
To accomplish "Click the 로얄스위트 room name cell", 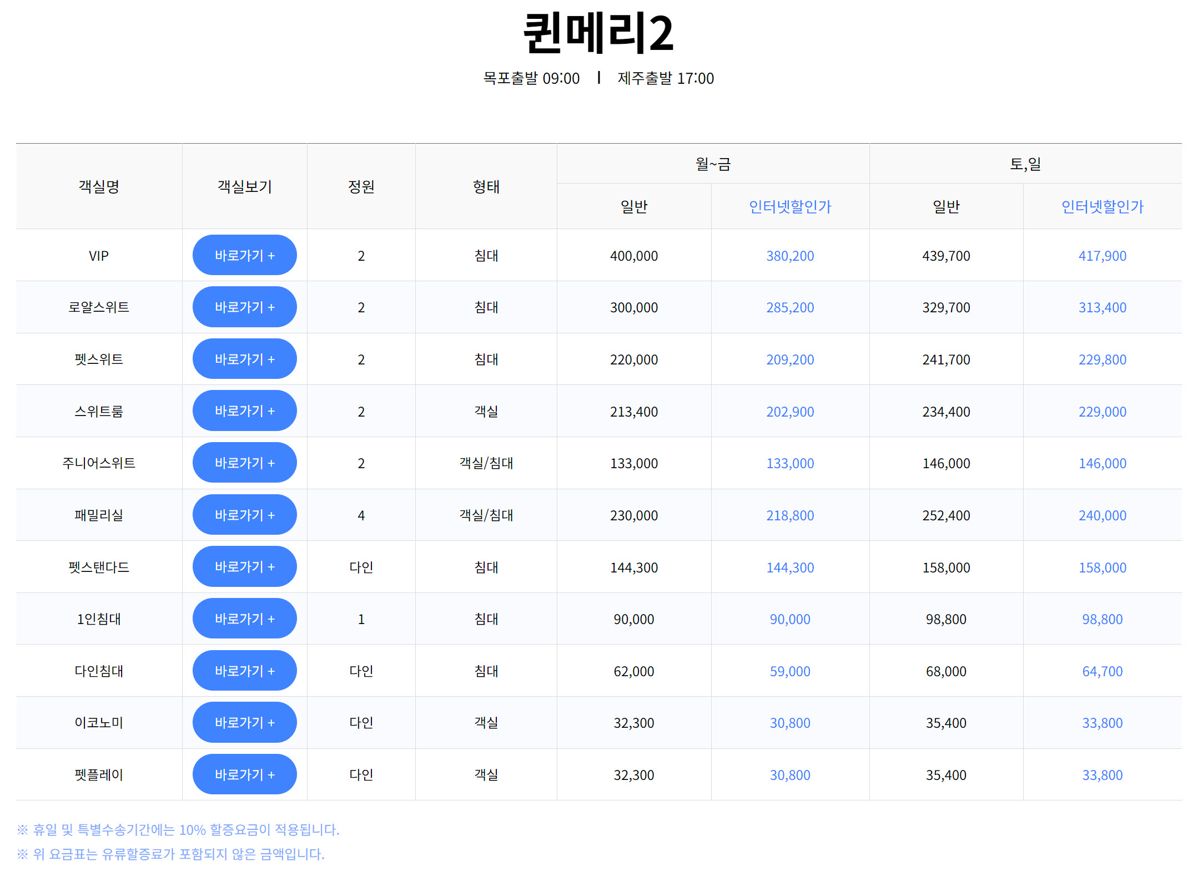I will point(99,307).
